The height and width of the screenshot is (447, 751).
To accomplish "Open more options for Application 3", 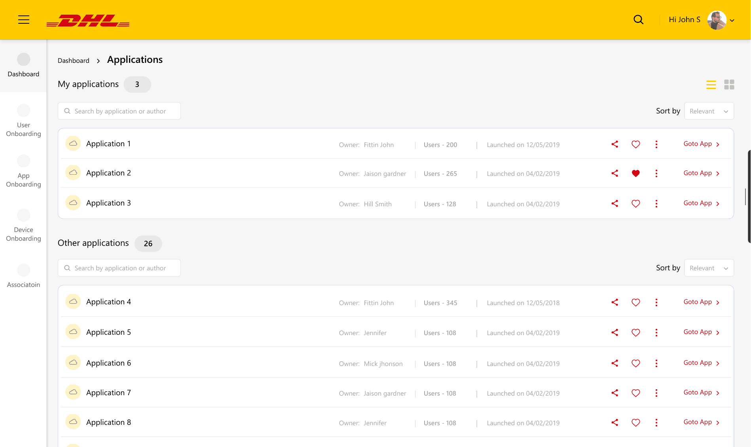I will [x=656, y=204].
